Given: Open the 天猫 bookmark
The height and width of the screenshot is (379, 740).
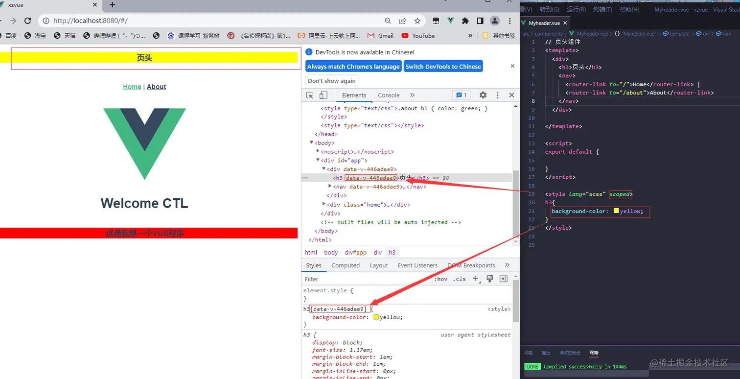Looking at the screenshot, I should pyautogui.click(x=65, y=36).
